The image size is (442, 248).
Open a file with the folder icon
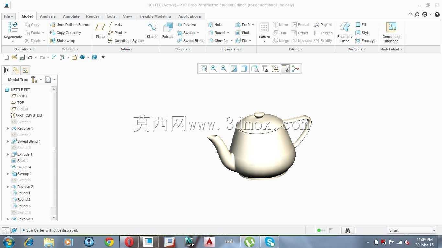[14, 57]
